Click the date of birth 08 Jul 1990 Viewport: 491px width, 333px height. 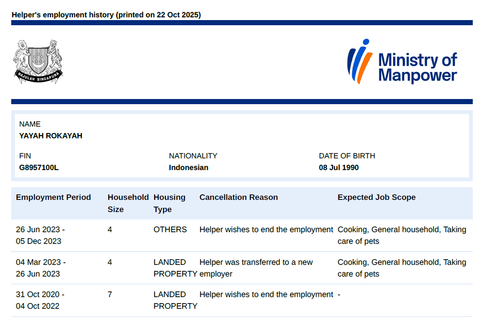[339, 168]
